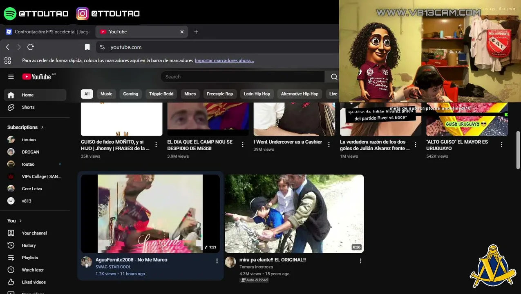Click the browser forward arrow
Viewport: 521px width, 294px height.
tap(19, 47)
